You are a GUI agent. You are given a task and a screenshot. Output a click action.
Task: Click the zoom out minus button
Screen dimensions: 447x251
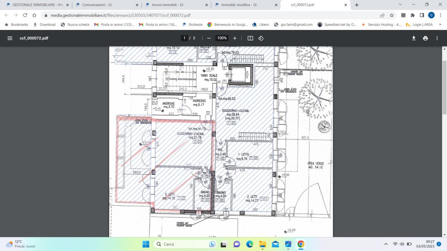[209, 38]
